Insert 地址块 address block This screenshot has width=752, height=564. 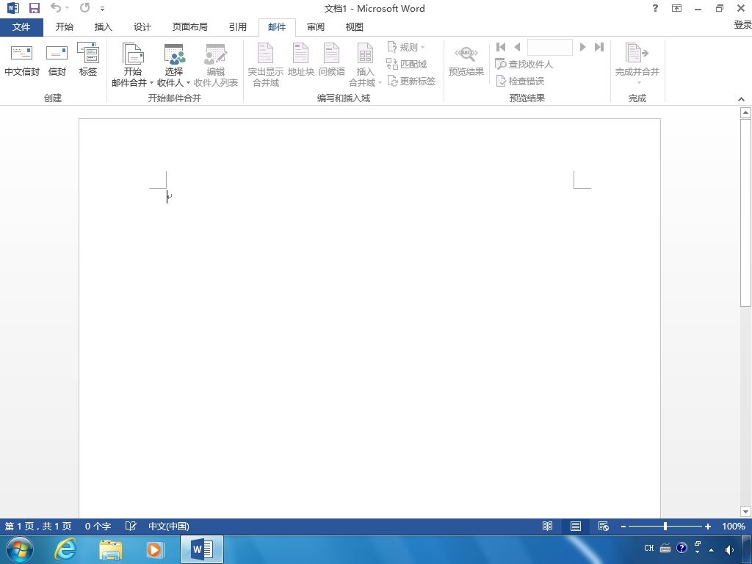[300, 61]
